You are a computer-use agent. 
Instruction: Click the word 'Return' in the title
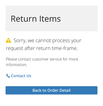pos(24,19)
